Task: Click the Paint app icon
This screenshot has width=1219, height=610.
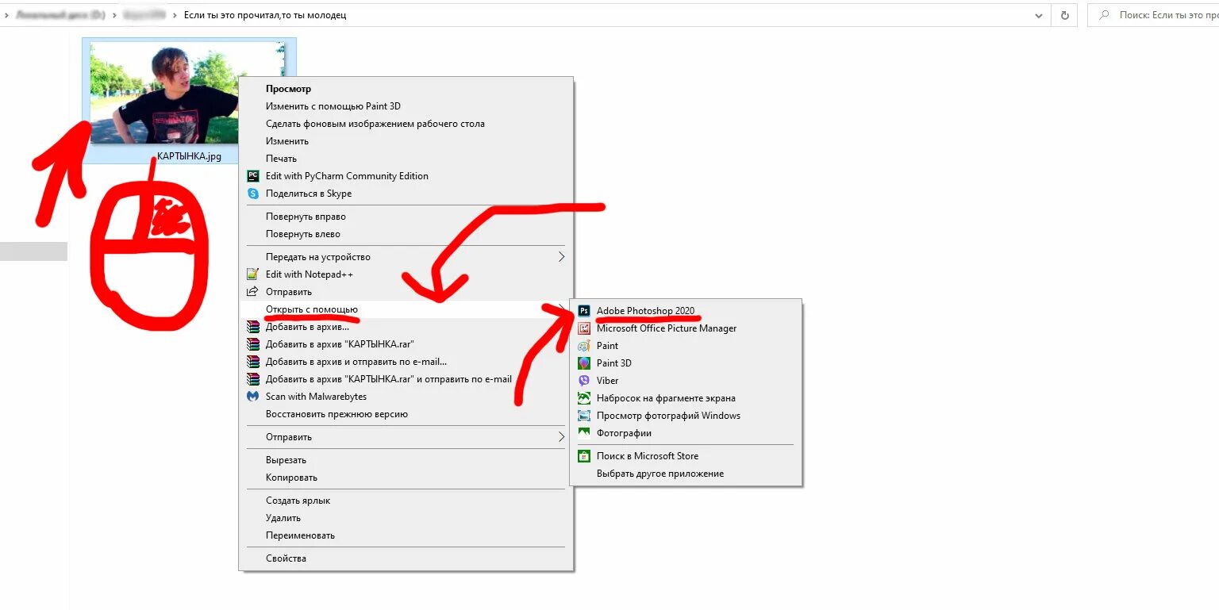Action: [x=584, y=346]
